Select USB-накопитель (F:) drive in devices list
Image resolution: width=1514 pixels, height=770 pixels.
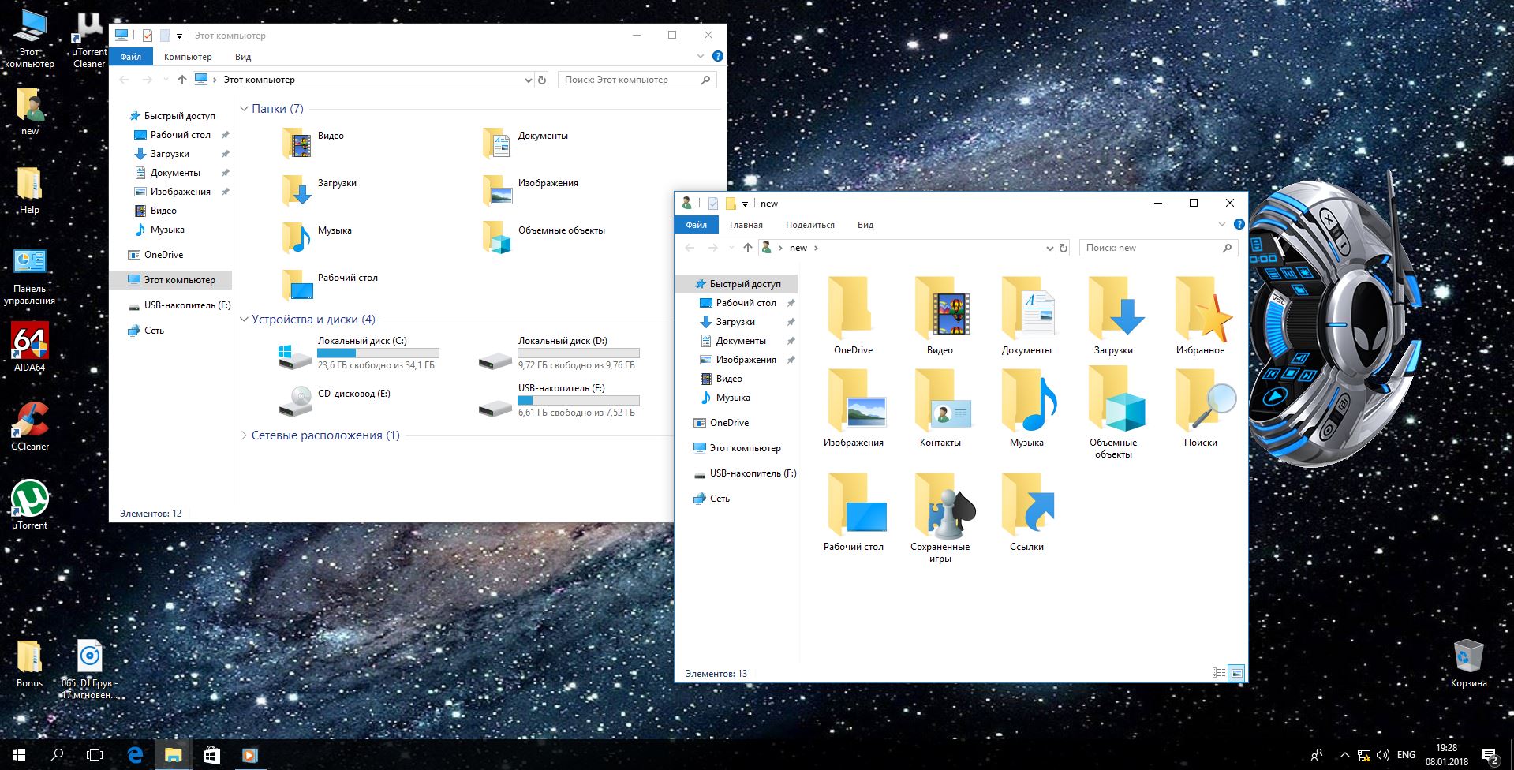click(559, 400)
